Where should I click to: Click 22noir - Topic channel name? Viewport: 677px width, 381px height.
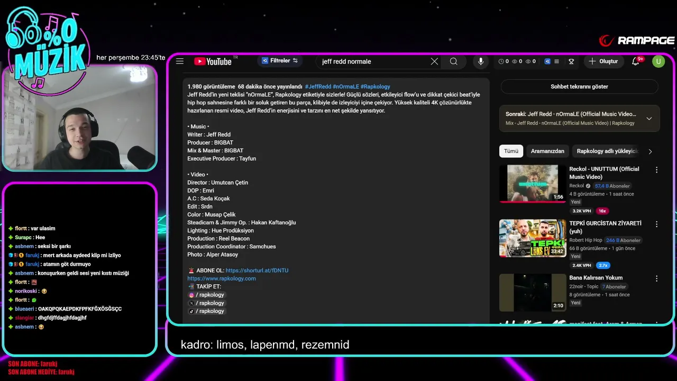(x=584, y=287)
